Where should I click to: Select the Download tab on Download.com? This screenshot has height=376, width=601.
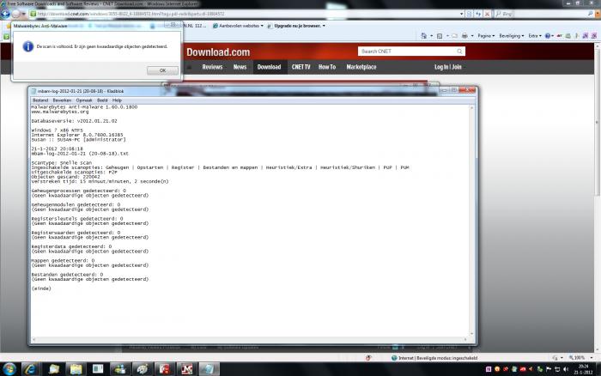coord(269,67)
